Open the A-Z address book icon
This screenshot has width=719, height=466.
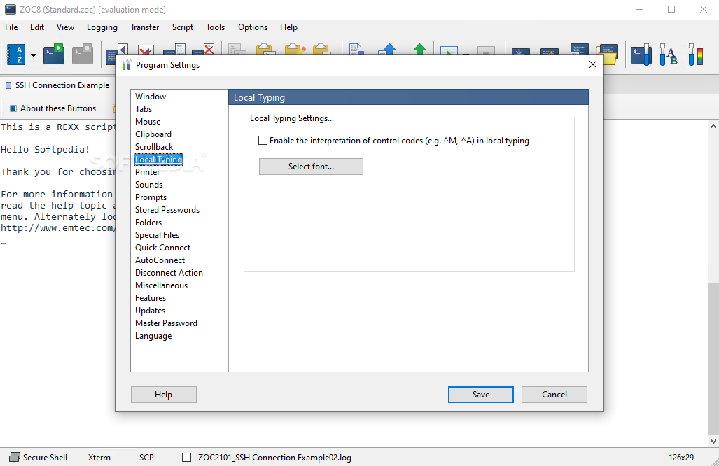tap(16, 55)
